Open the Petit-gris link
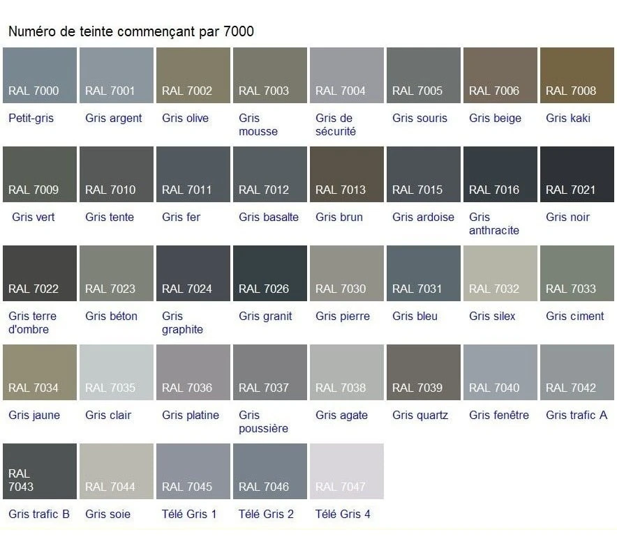This screenshot has height=555, width=617. pos(31,119)
